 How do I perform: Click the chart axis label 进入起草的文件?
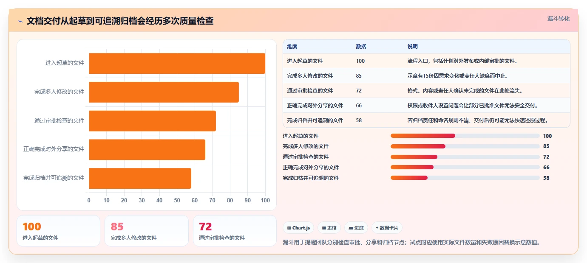tap(65, 63)
